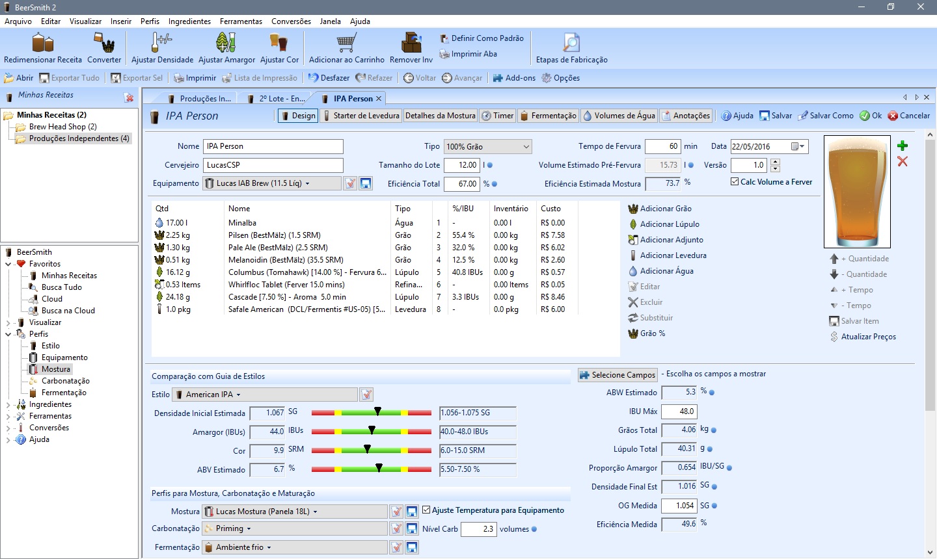The height and width of the screenshot is (559, 937).
Task: Open the Arquivo menu
Action: coord(18,21)
